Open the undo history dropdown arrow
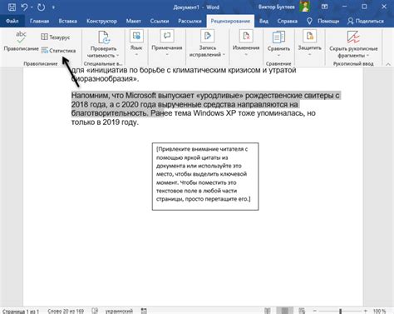The image size is (394, 314). click(32, 7)
